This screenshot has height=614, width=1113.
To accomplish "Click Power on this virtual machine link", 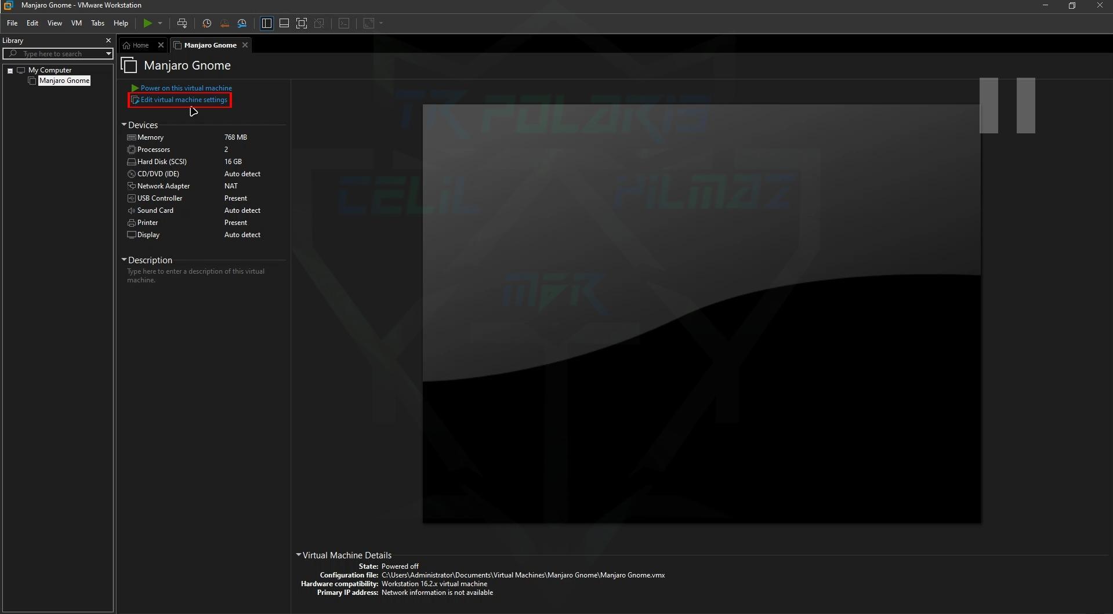I will [186, 88].
